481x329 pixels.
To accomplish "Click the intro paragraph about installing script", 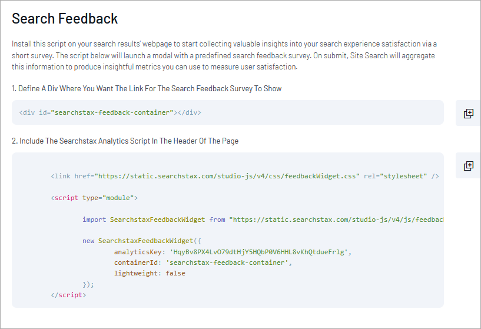I will [x=224, y=55].
